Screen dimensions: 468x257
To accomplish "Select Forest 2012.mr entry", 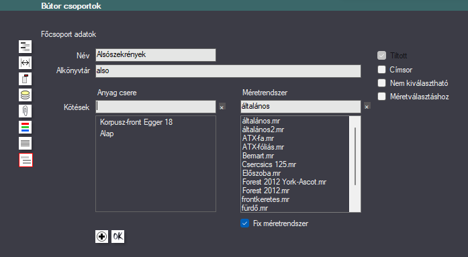I will pyautogui.click(x=266, y=191).
